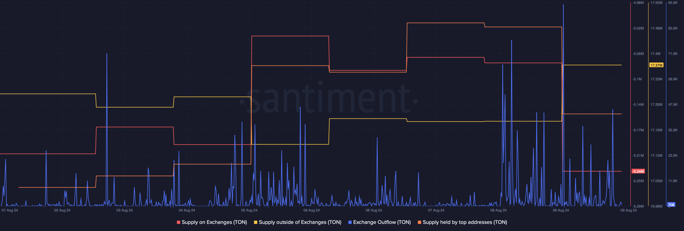Click the -5.02M axis label

[638, 28]
